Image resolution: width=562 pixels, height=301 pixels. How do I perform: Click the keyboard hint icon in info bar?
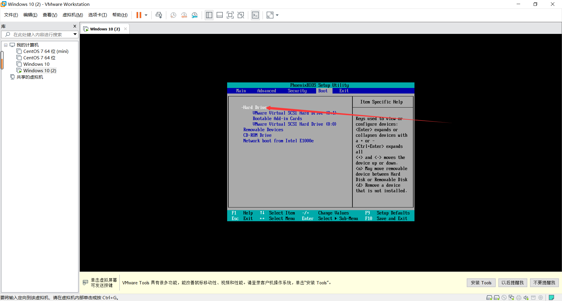(x=85, y=282)
